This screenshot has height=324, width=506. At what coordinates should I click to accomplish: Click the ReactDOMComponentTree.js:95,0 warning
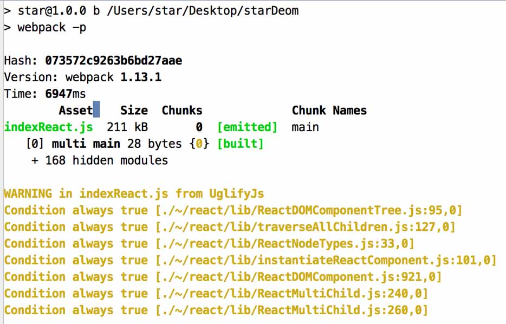coord(233,210)
